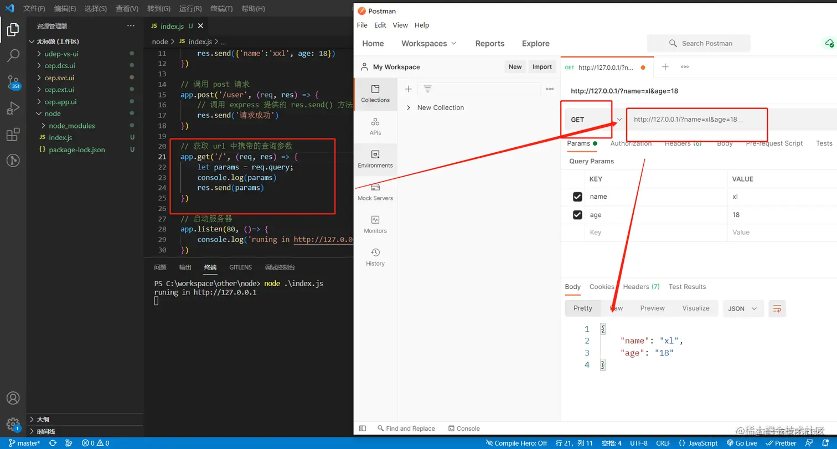
Task: Switch to response Headers (7) tab
Action: coord(641,287)
